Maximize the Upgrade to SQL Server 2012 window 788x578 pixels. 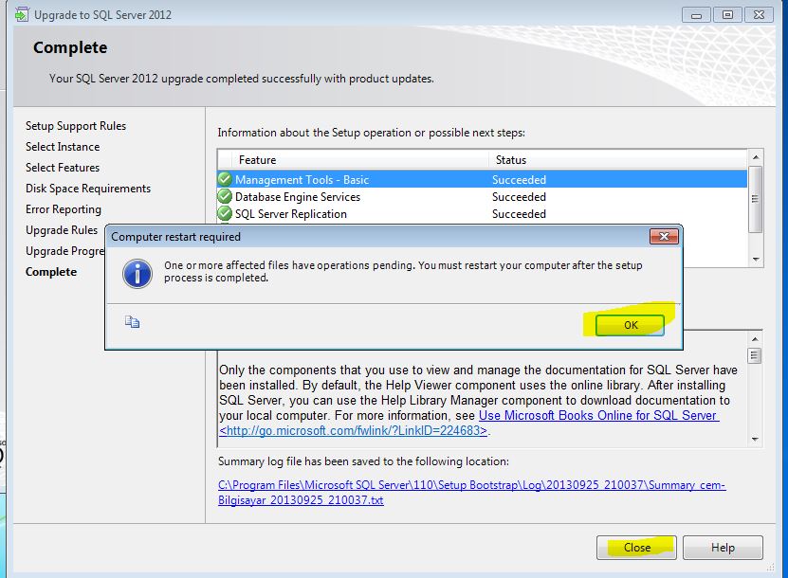point(727,15)
